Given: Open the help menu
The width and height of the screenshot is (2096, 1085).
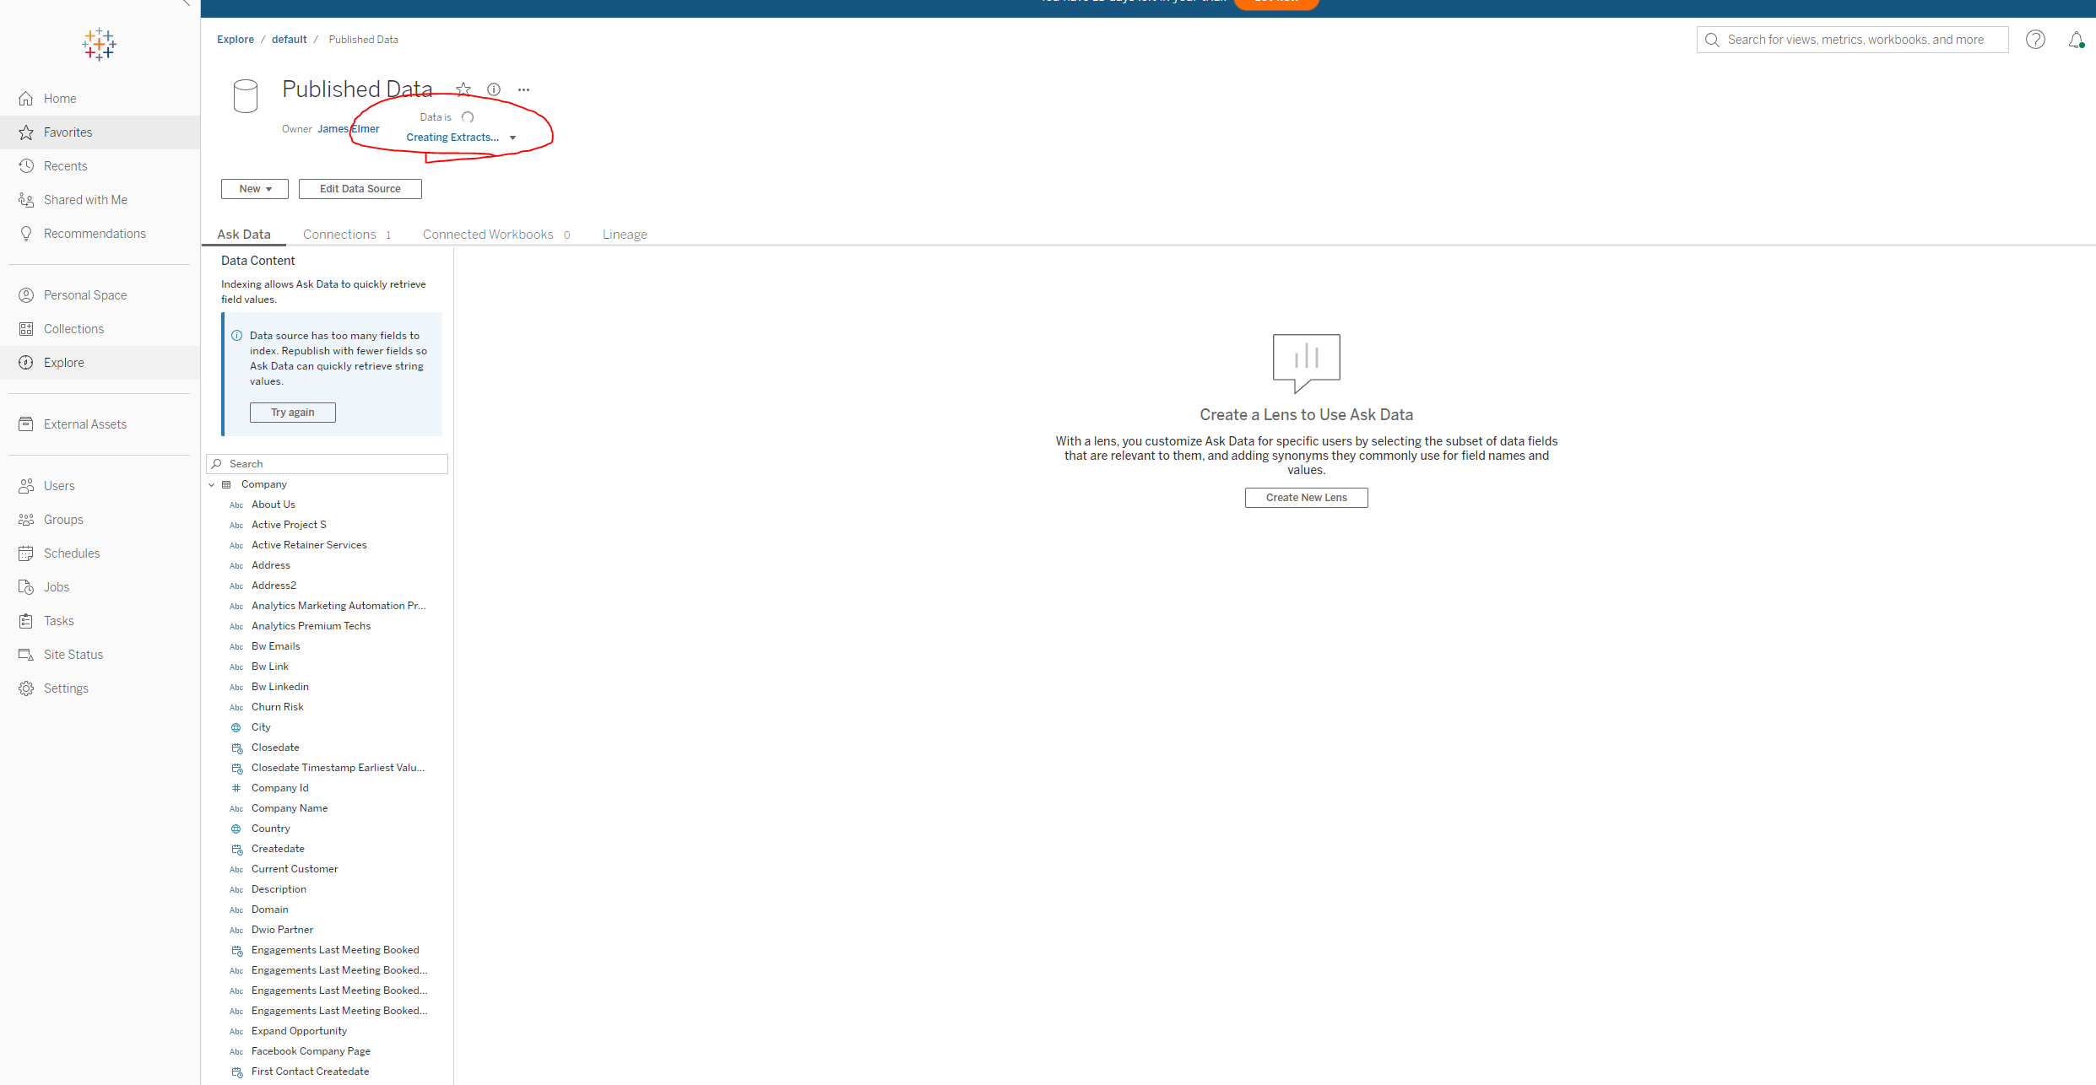Looking at the screenshot, I should [x=2035, y=39].
